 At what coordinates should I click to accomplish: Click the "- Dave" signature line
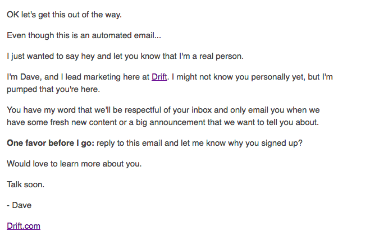pyautogui.click(x=19, y=205)
